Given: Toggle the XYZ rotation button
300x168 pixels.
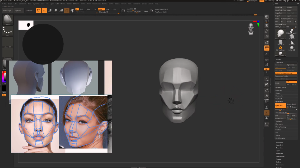Looking at the screenshot, I should click(x=267, y=69).
